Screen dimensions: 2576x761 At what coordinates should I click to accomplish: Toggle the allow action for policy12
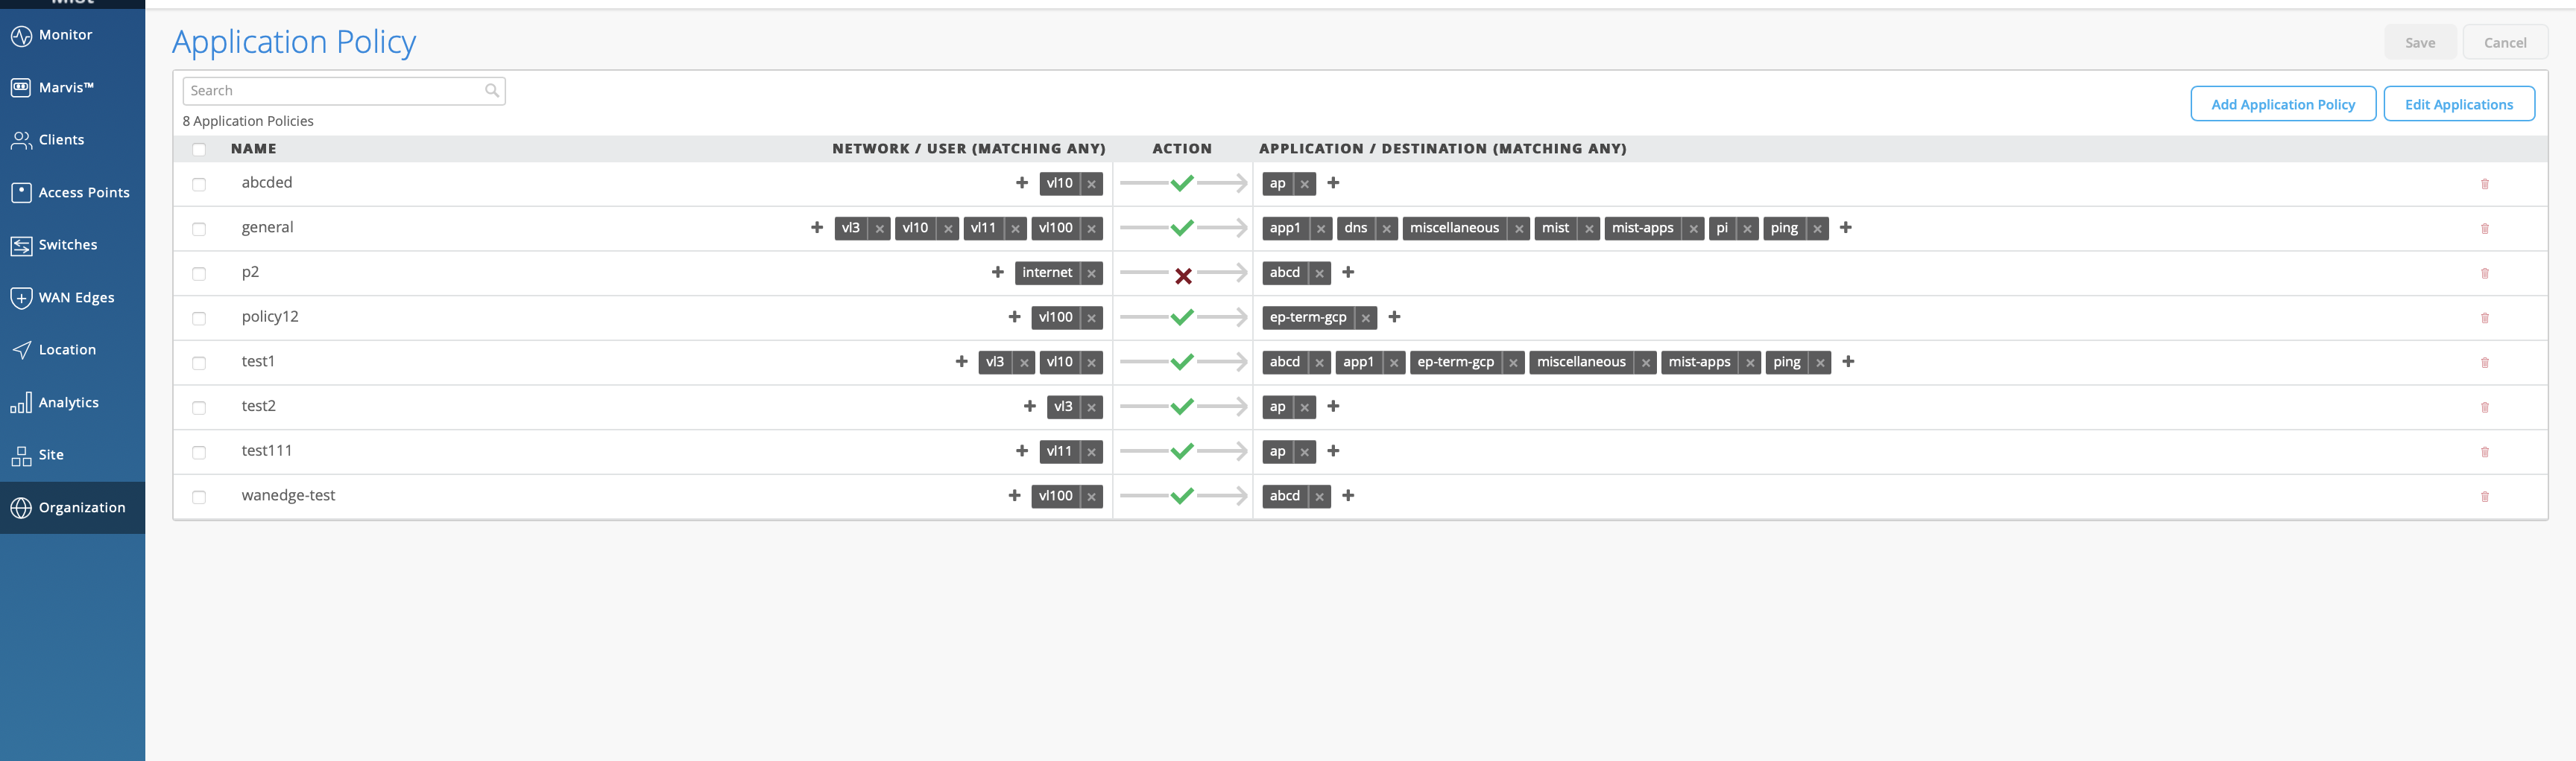coord(1182,318)
